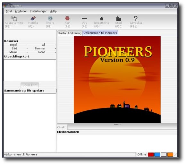Open the Inställningar menu
The height and width of the screenshot is (165, 186).
38,11
